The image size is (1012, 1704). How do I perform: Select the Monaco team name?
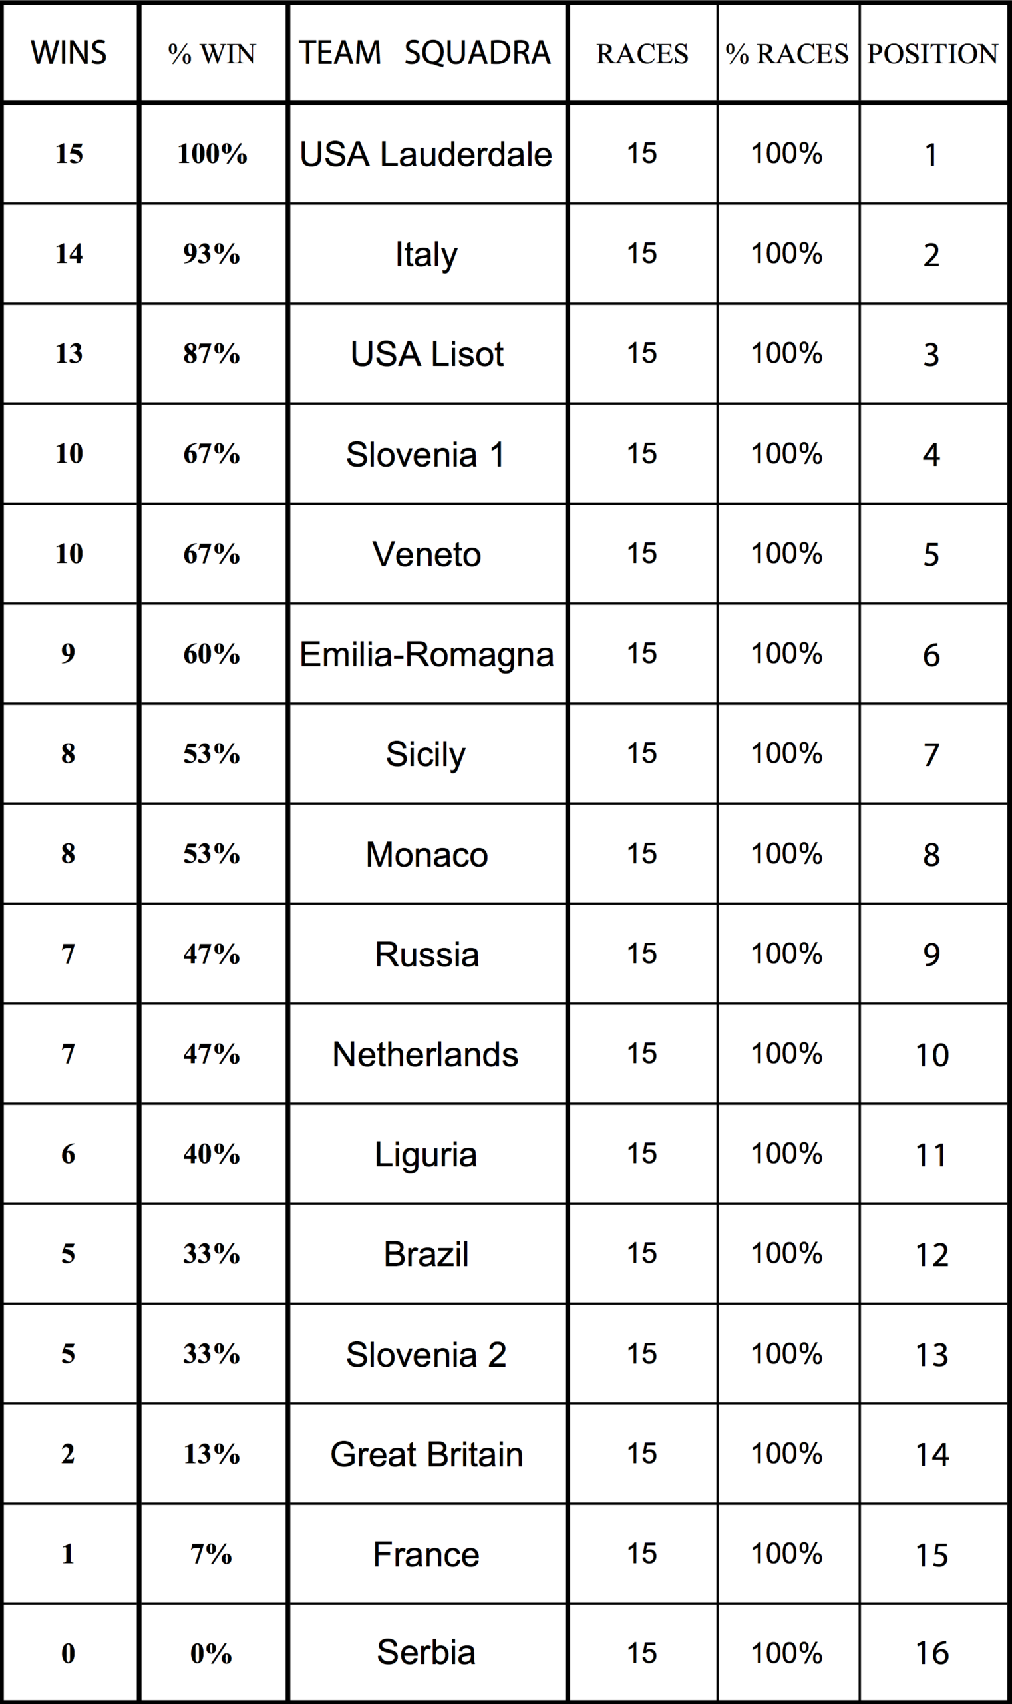(427, 855)
